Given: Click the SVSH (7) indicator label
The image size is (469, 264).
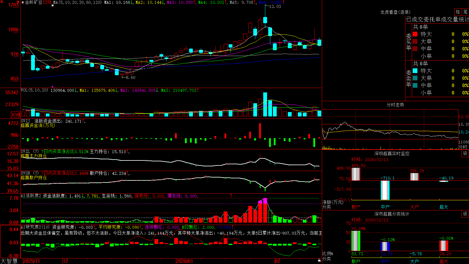Looking at the screenshot, I should coord(30,173).
